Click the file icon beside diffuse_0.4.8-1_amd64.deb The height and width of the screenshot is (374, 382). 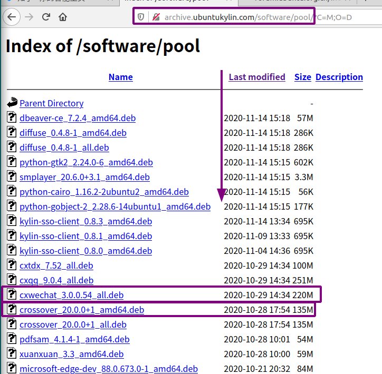pos(12,132)
